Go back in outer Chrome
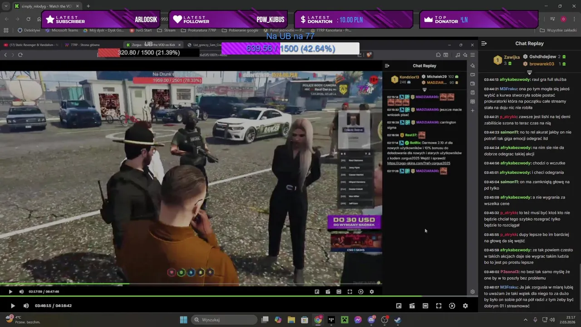This screenshot has width=581, height=327. [6, 19]
